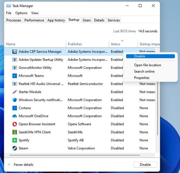Collapse view using Fewer details chevron
Image resolution: width=180 pixels, height=173 pixels.
9,164
